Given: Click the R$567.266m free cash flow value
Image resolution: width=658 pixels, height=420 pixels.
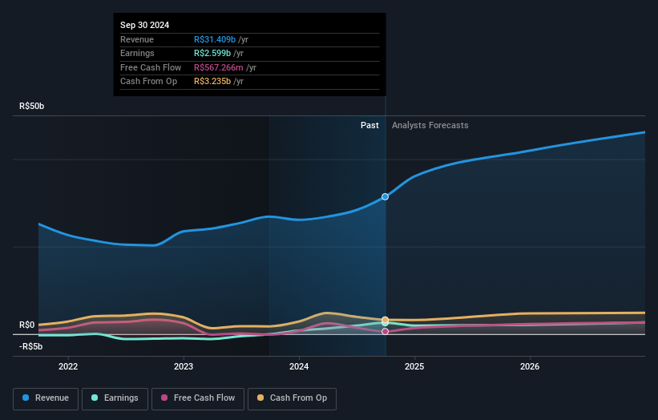Looking at the screenshot, I should (219, 67).
